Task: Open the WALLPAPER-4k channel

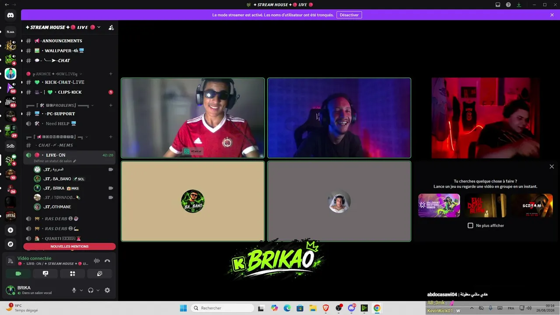Action: tap(70, 51)
